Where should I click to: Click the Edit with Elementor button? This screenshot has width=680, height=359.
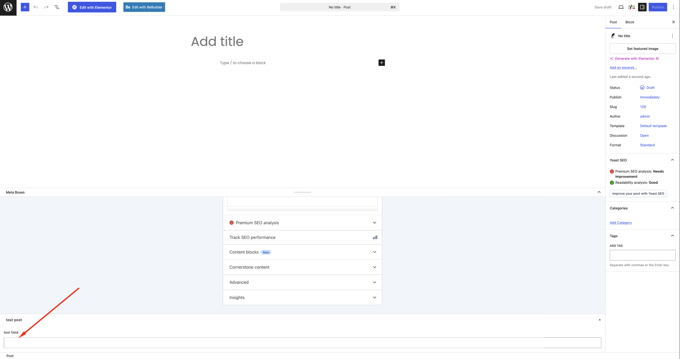point(92,7)
